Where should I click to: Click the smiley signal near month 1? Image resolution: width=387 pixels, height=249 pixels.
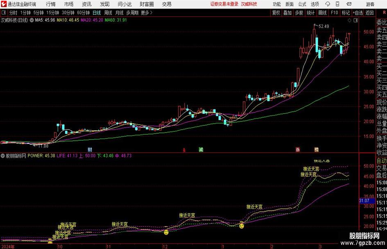[x=241, y=225]
